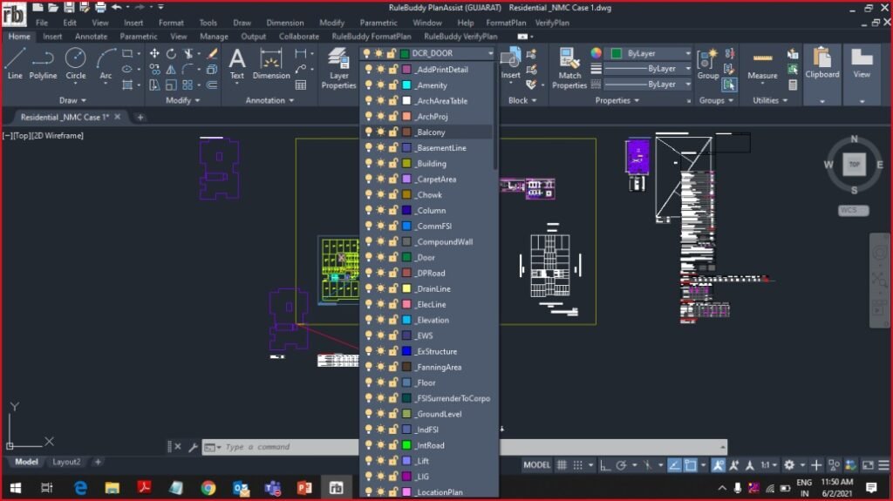
Task: Open the File menu
Action: [42, 23]
